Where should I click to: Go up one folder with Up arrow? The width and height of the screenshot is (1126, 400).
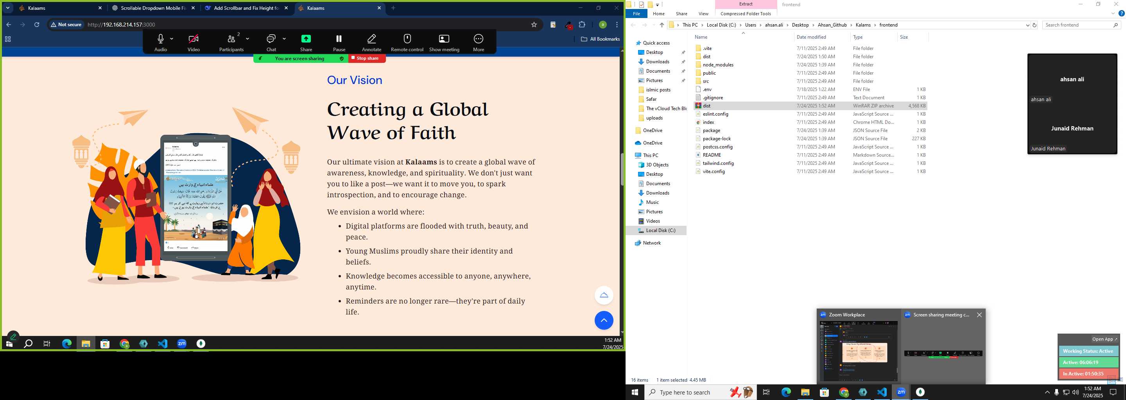coord(662,25)
